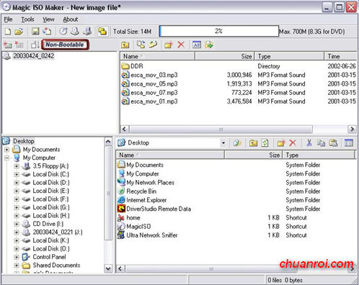Image resolution: width=359 pixels, height=285 pixels.
Task: Toggle the yellow stacked folders explorer icon
Action: tap(102, 32)
